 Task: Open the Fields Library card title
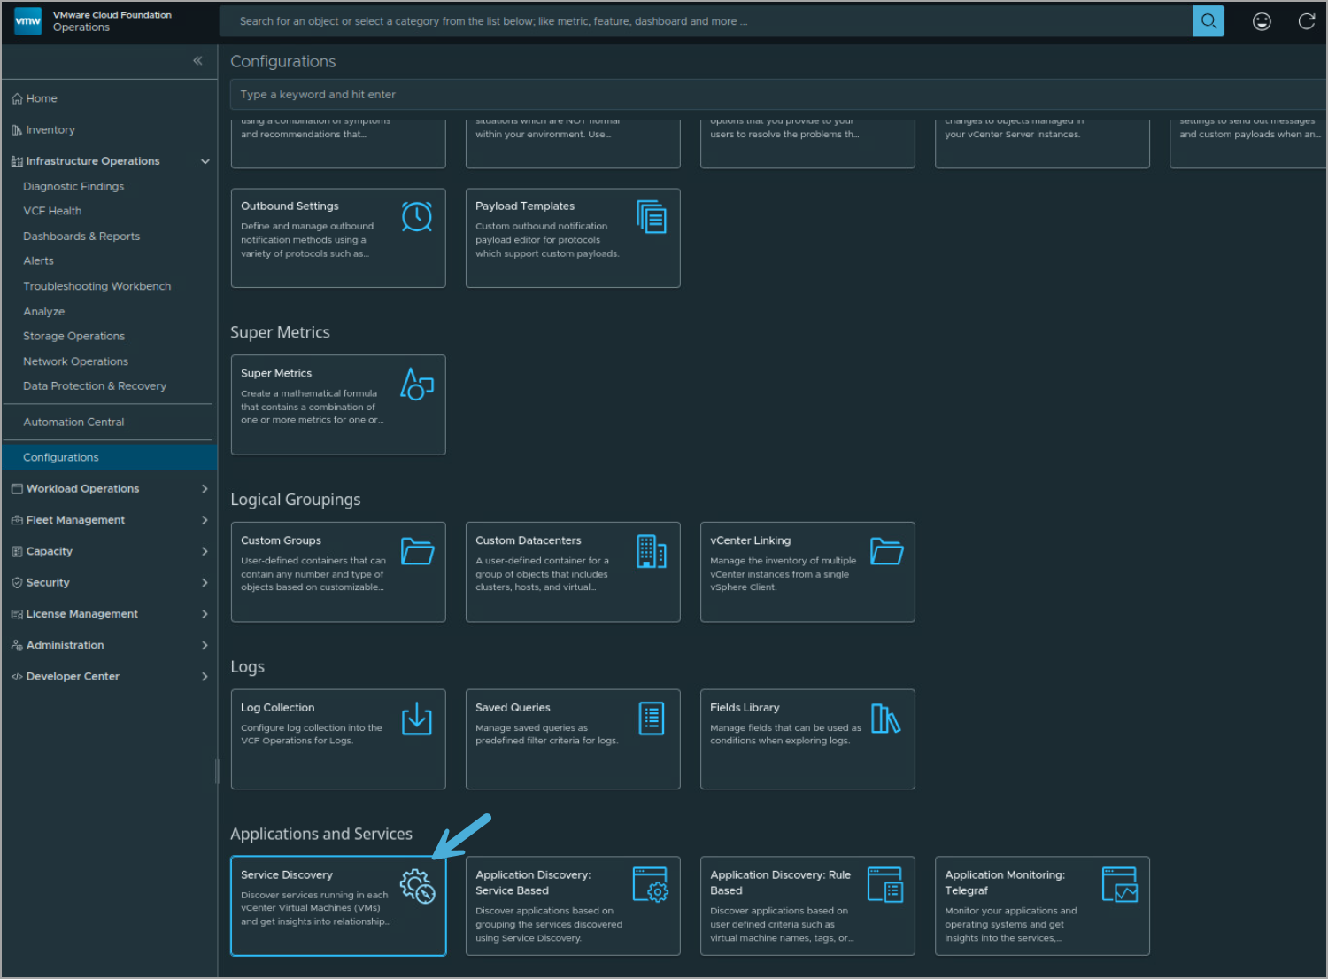[745, 708]
